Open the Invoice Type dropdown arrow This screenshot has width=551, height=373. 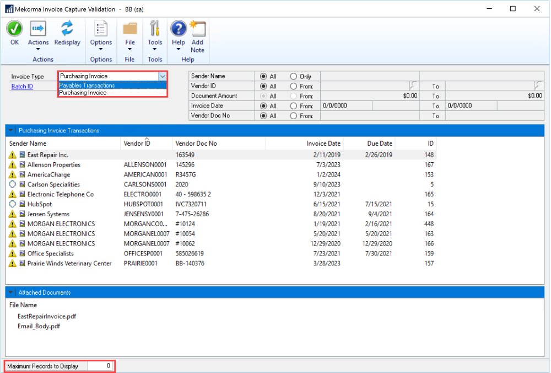pos(162,76)
